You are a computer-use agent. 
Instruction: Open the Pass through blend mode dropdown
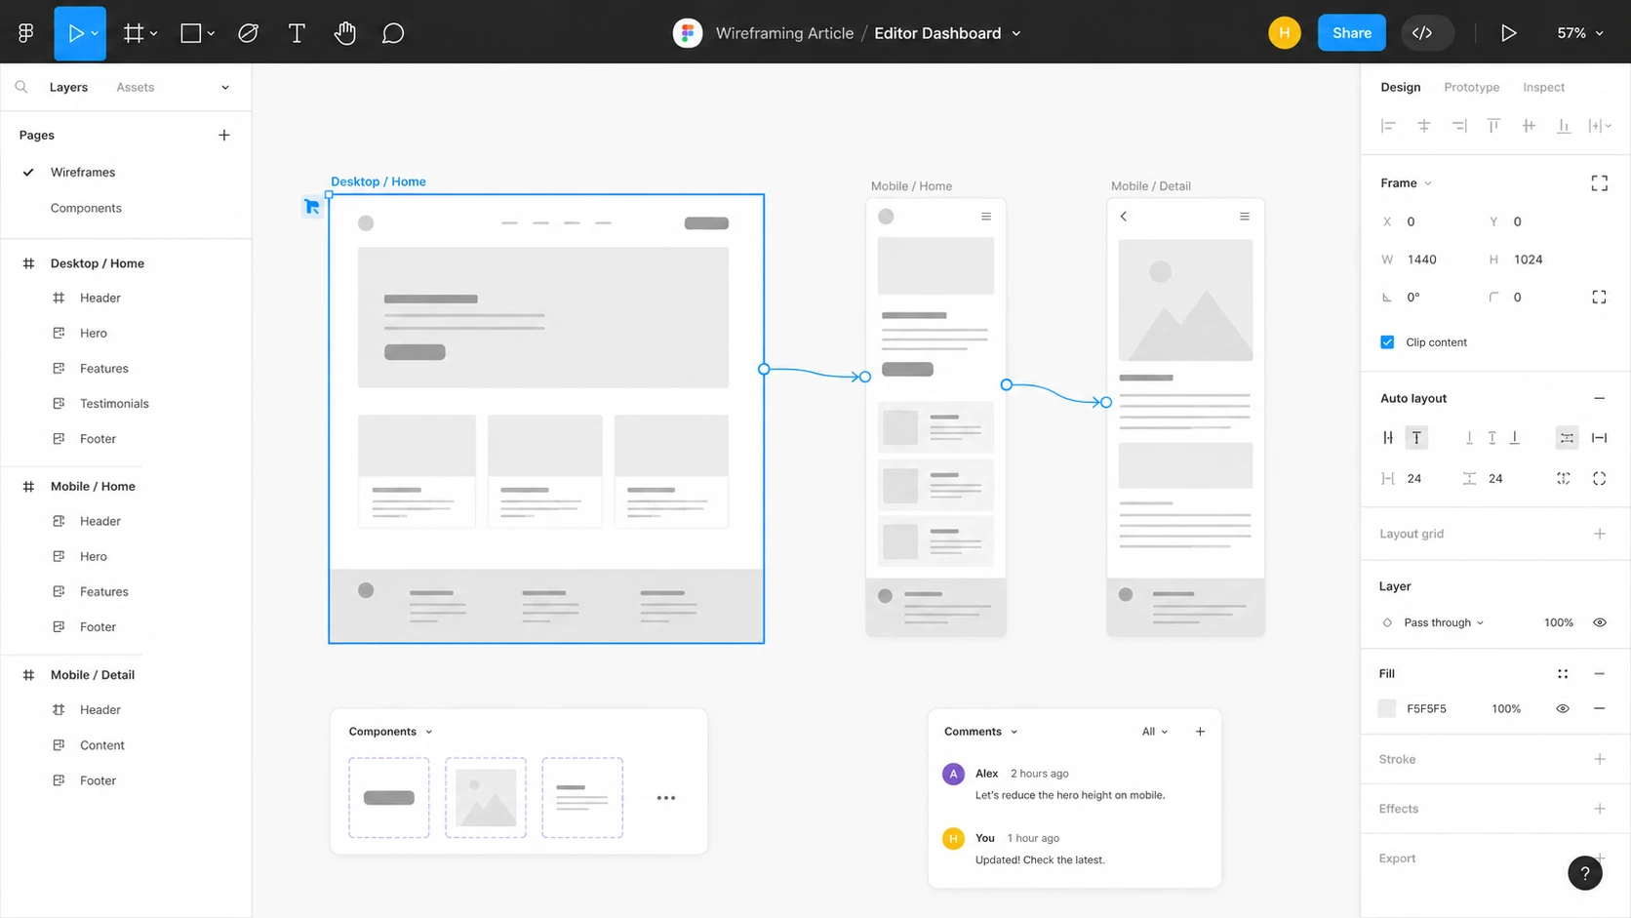1443,622
